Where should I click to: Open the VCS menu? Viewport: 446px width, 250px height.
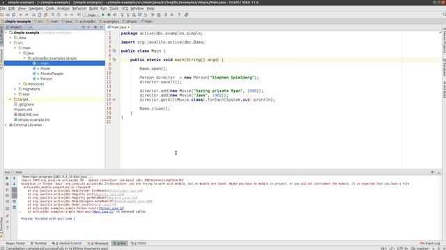click(x=124, y=8)
